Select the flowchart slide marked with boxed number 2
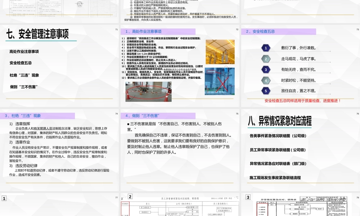 coord(180,204)
